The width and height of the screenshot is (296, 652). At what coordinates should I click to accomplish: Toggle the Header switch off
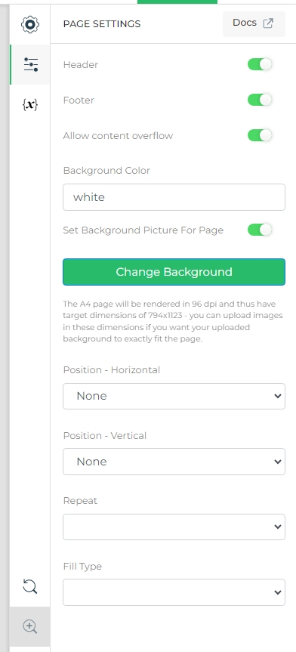(260, 64)
